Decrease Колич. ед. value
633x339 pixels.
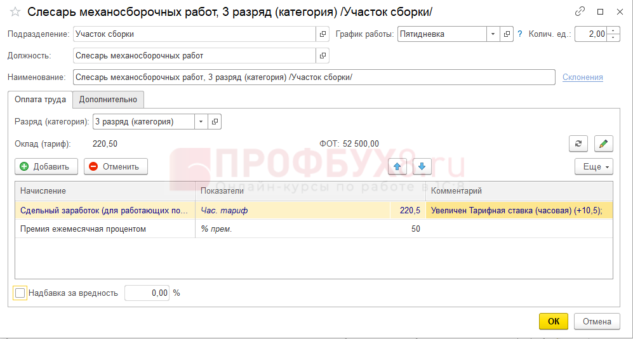pos(613,38)
